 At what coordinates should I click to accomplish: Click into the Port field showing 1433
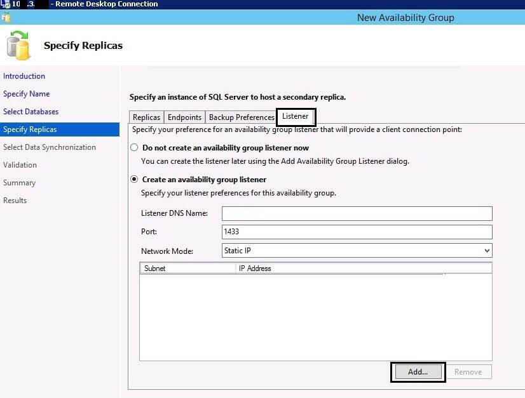357,232
